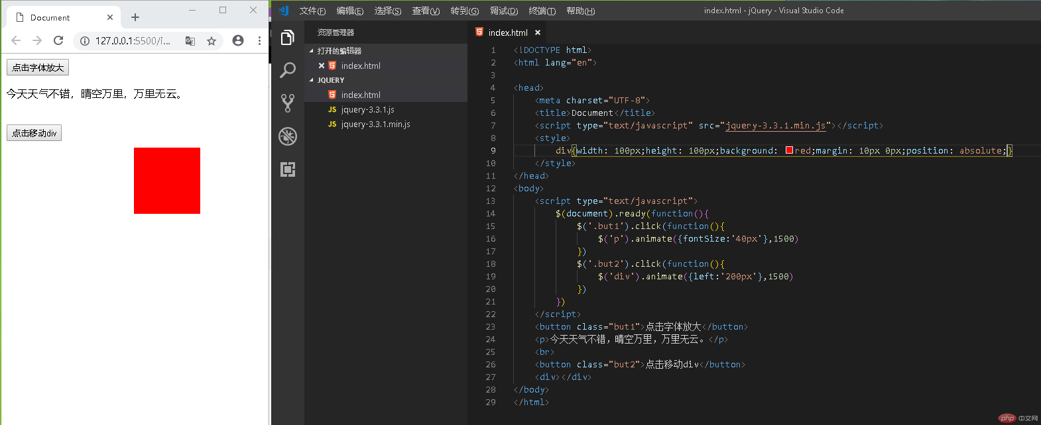The image size is (1041, 425).
Task: Go forward in the Chrome browser
Action: click(x=37, y=40)
